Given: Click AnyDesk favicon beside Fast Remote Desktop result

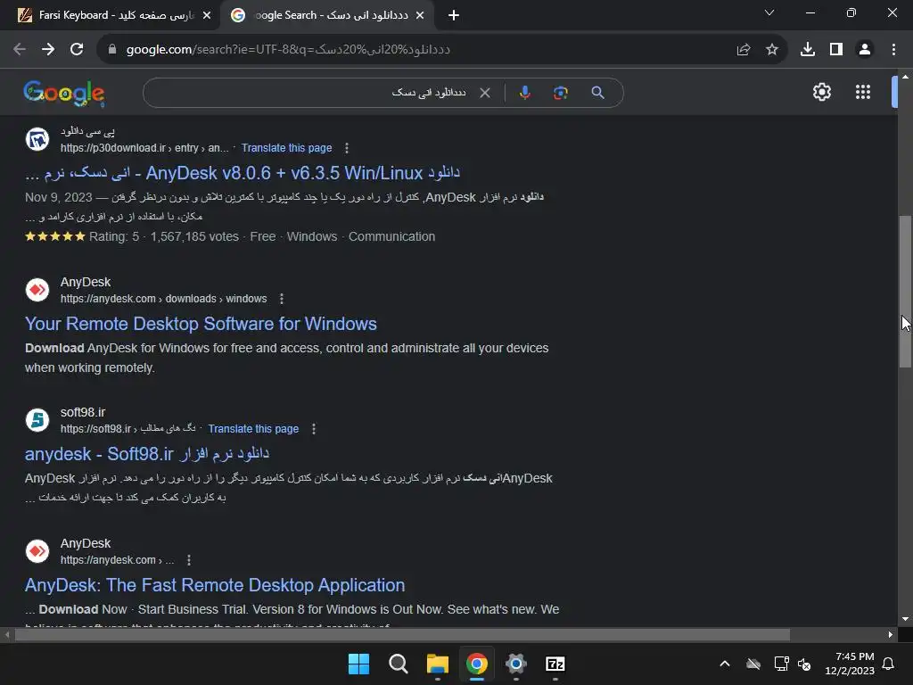Looking at the screenshot, I should click(37, 551).
